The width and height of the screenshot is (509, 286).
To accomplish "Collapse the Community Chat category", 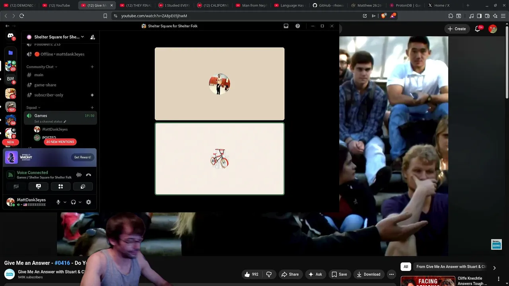I will 42,67.
